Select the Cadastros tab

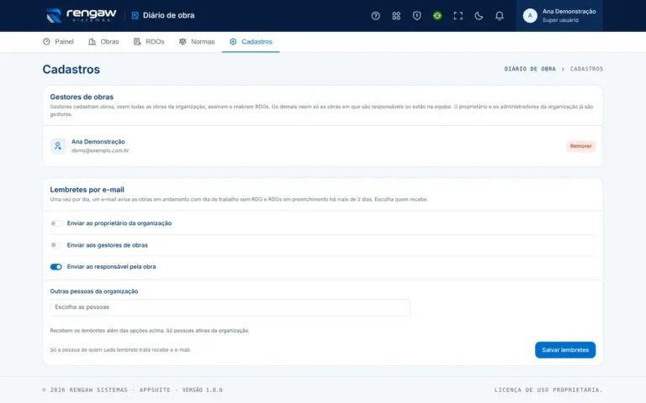point(251,41)
